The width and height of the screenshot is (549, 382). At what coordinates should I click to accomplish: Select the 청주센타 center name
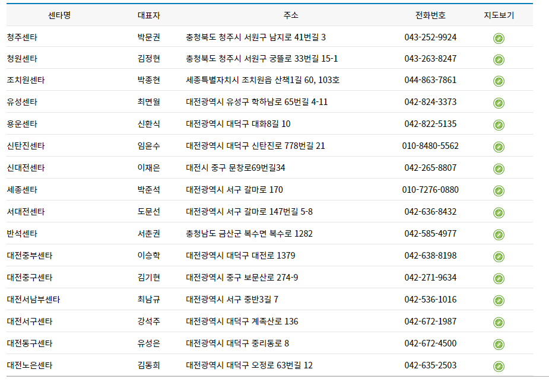pyautogui.click(x=22, y=37)
